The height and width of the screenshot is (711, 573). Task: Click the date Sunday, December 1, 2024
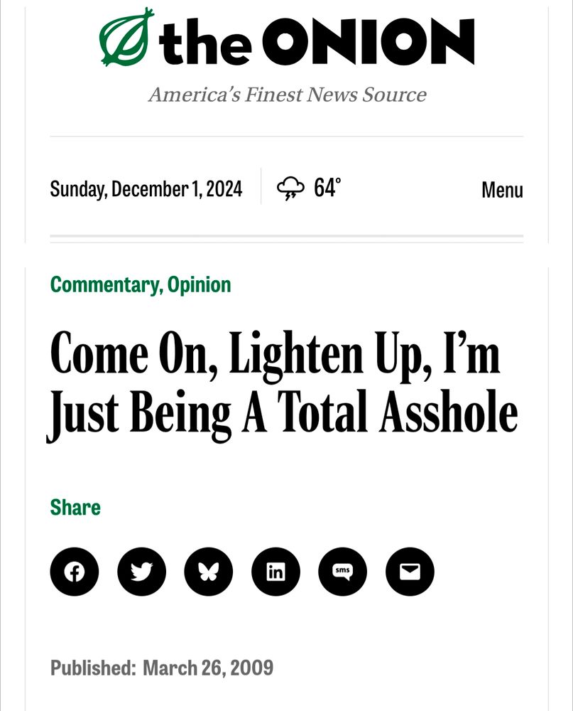pyautogui.click(x=146, y=189)
